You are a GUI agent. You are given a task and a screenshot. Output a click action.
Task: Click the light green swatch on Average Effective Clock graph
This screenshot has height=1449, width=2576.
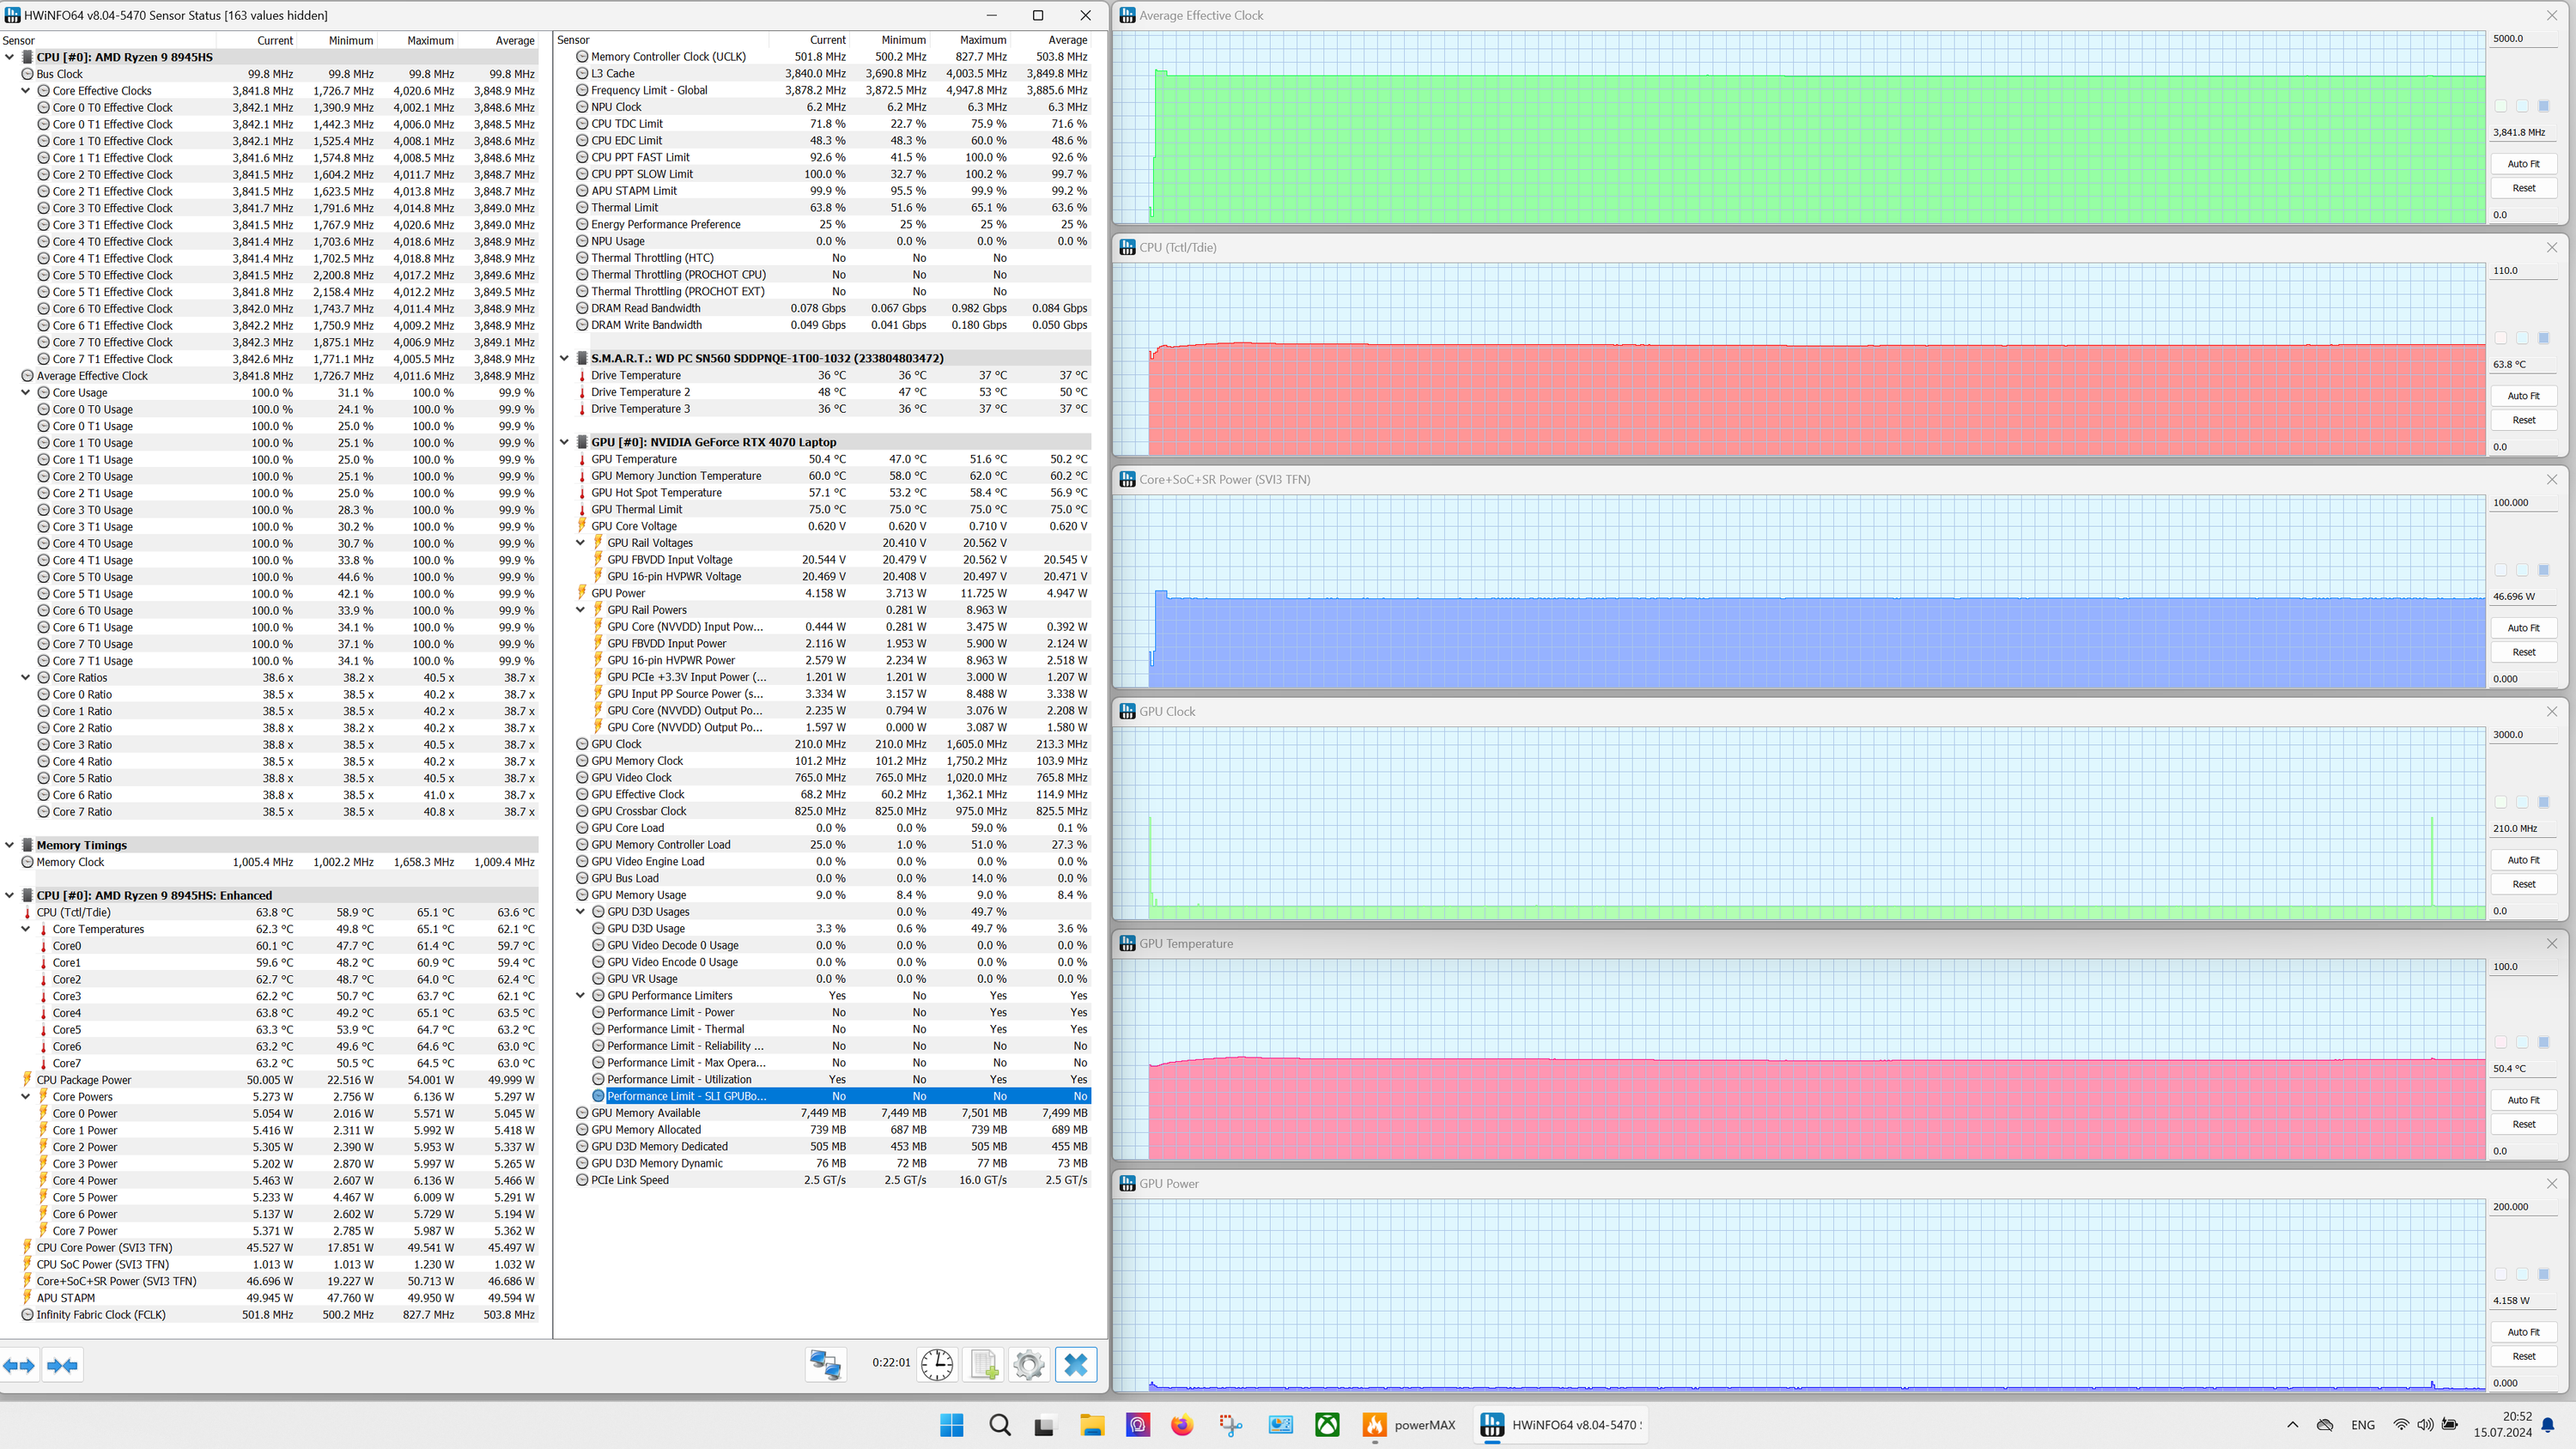[2501, 106]
